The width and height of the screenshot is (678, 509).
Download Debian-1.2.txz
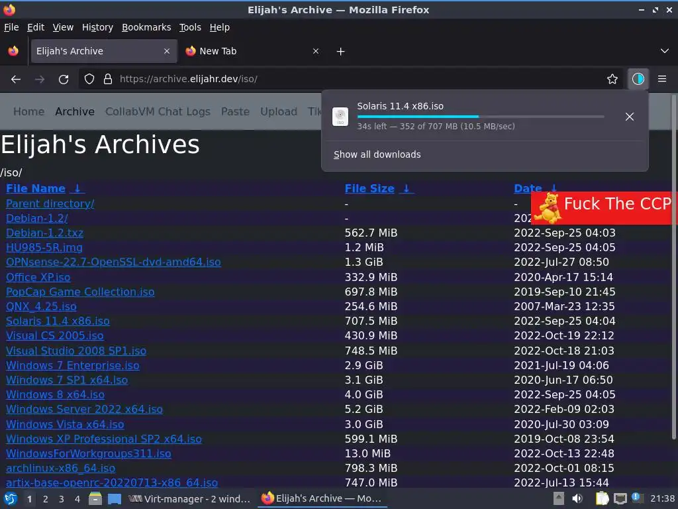point(44,233)
